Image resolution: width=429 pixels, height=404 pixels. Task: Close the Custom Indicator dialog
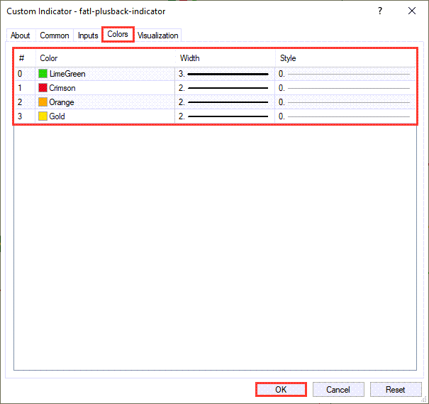[x=412, y=11]
